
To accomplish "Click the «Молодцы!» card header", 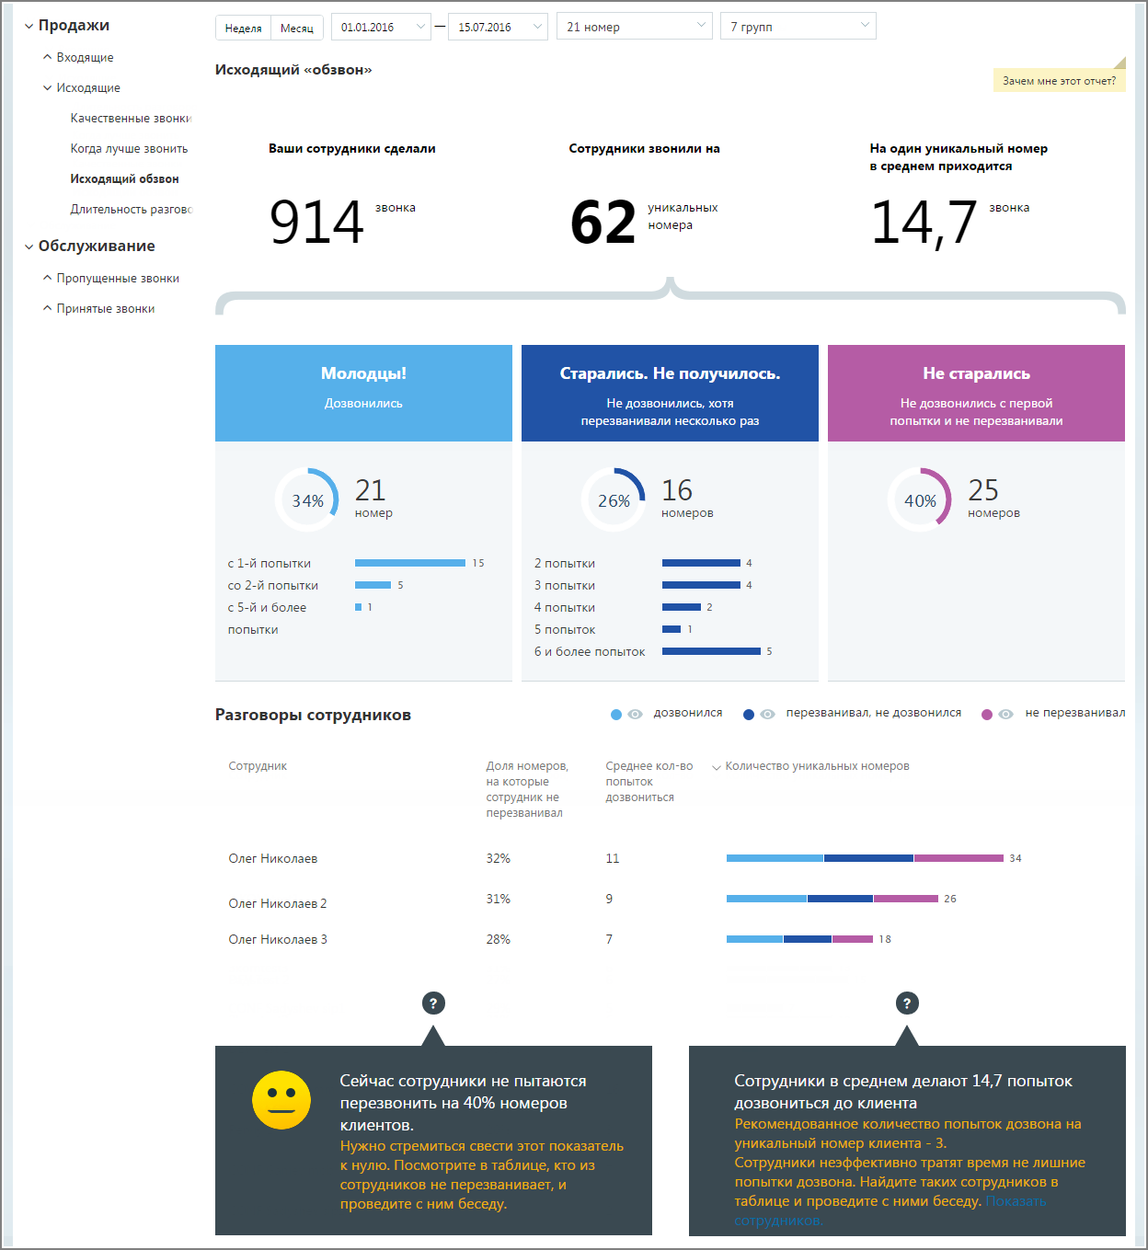I will (363, 393).
